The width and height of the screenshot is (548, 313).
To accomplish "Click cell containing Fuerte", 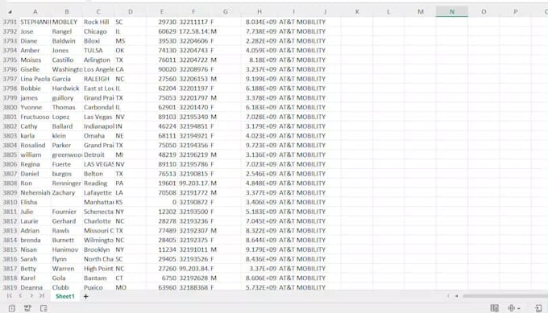I will pyautogui.click(x=67, y=164).
